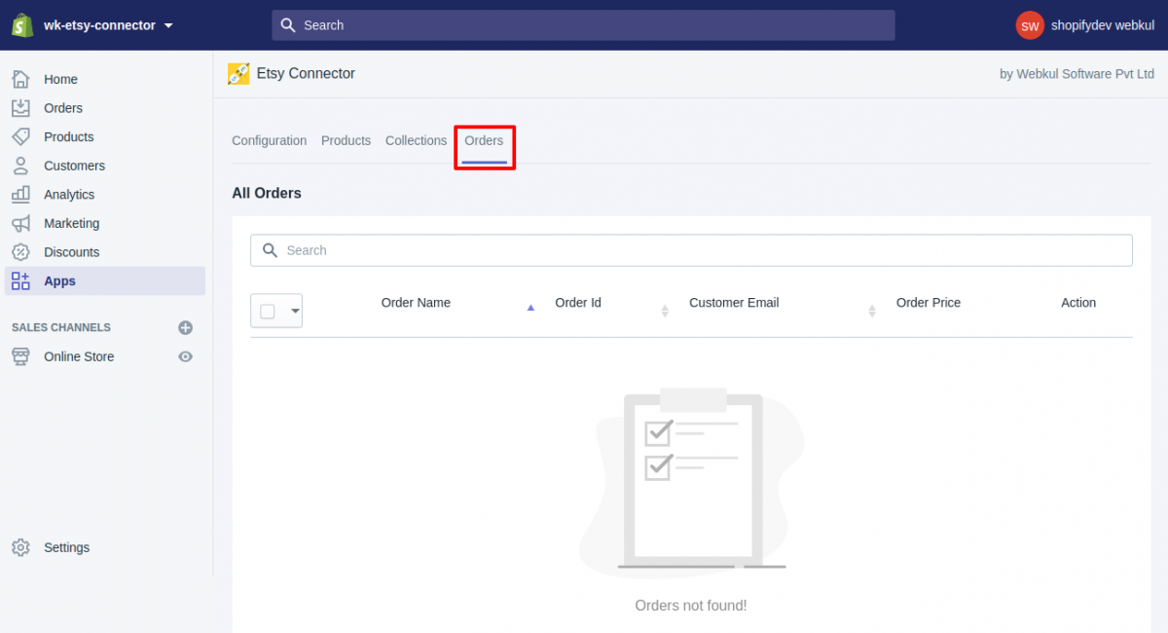Click the top Search bar
1168x633 pixels.
coord(583,25)
